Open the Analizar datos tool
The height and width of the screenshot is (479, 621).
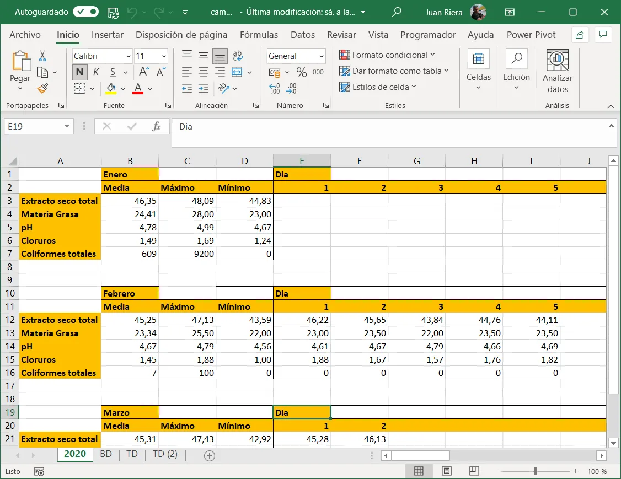(557, 72)
